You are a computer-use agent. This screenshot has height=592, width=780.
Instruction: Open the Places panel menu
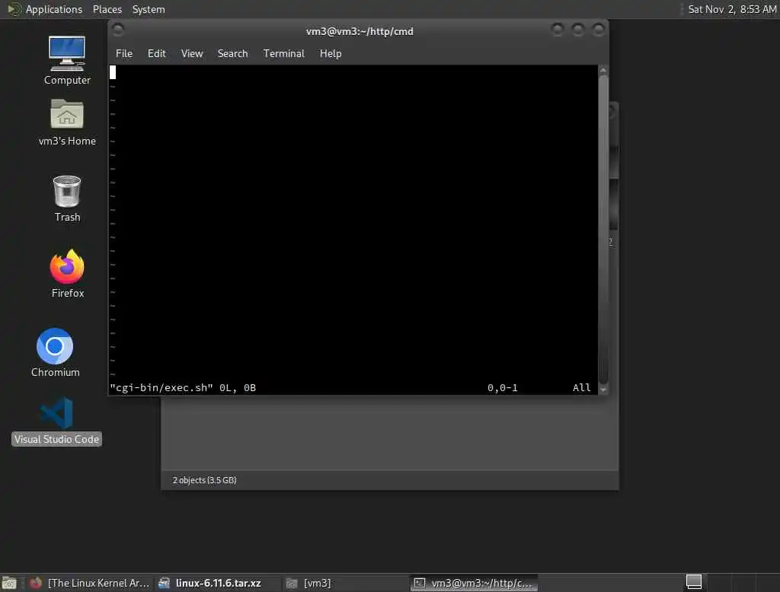point(107,9)
